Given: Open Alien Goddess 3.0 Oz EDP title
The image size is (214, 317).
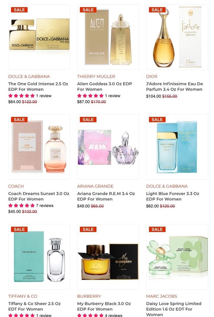Looking at the screenshot, I should click(104, 87).
